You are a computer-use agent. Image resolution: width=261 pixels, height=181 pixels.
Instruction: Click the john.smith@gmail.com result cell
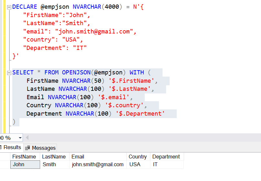click(98, 165)
